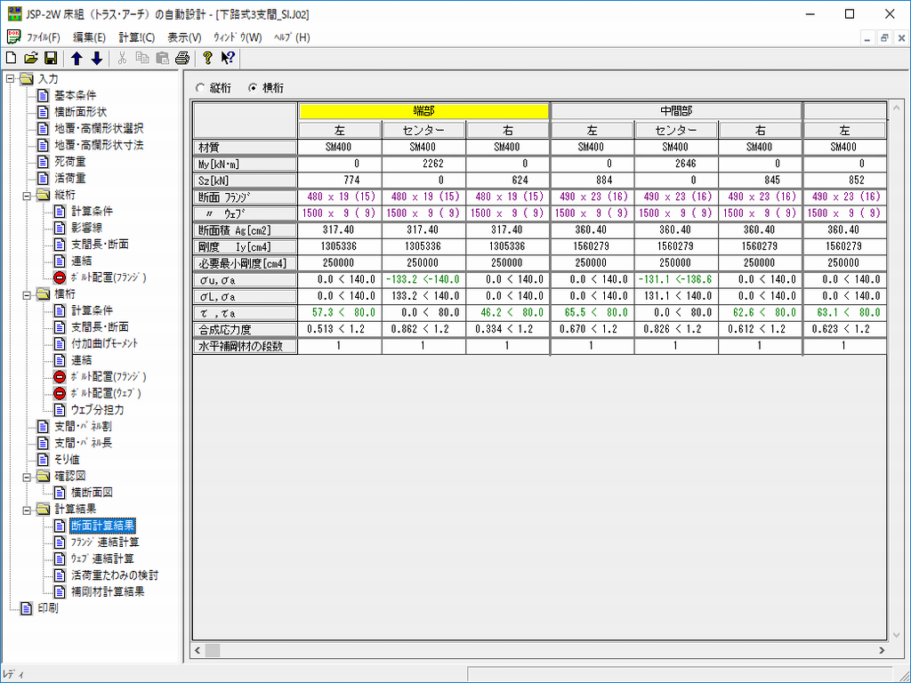Viewport: 911px width, 683px height.
Task: Select the 横桁 radio button
Action: (253, 88)
